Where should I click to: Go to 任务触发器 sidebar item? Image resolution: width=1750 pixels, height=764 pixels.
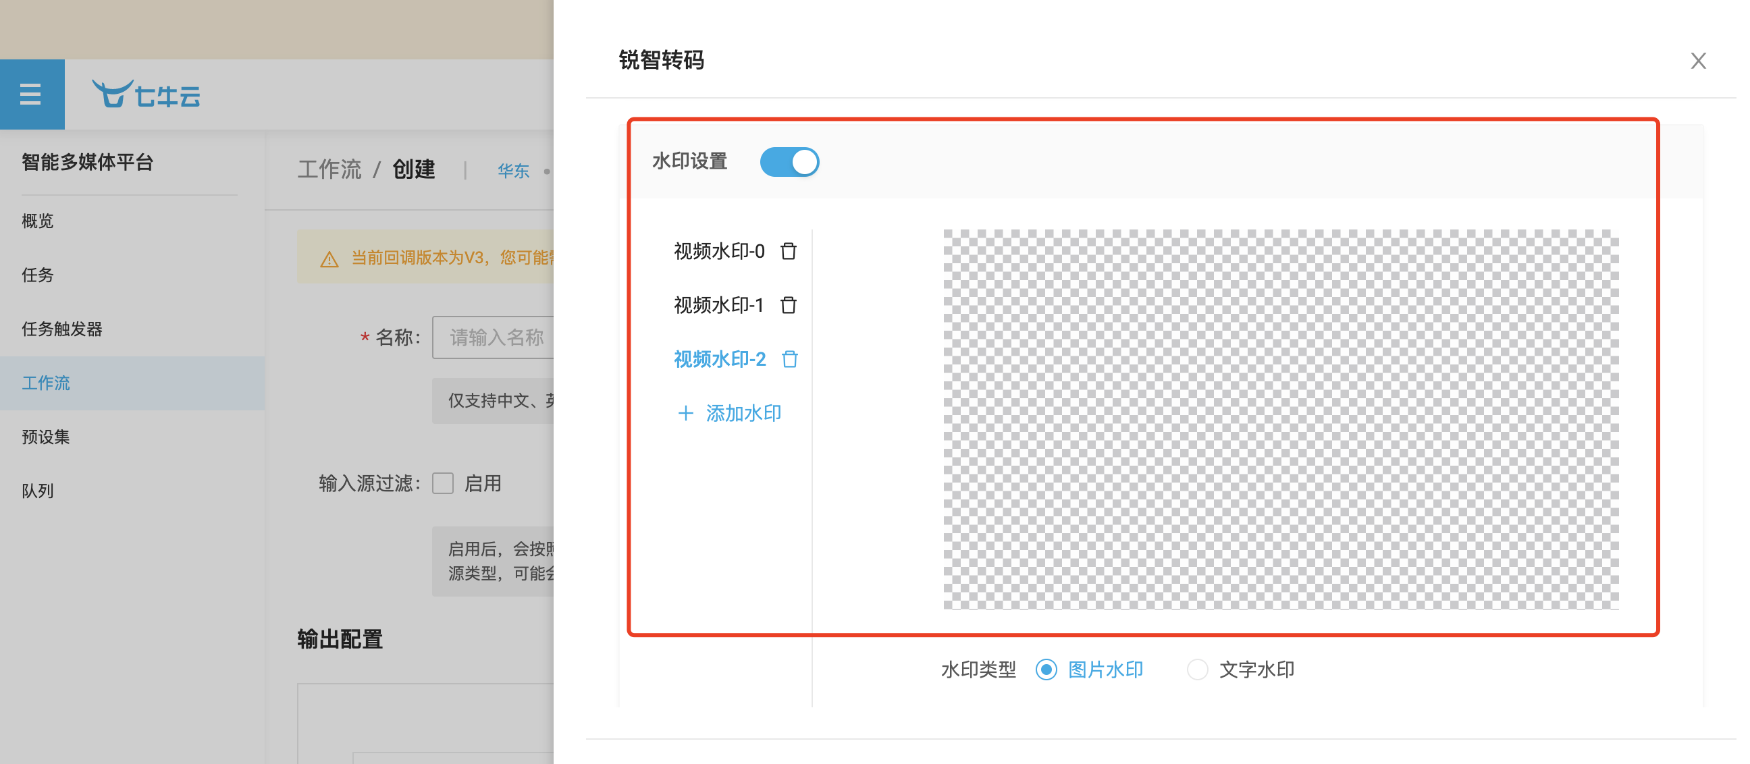[62, 329]
